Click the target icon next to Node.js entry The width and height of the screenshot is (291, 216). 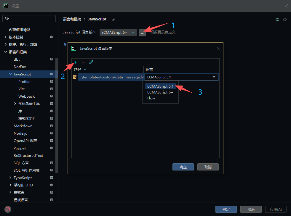click(x=51, y=133)
